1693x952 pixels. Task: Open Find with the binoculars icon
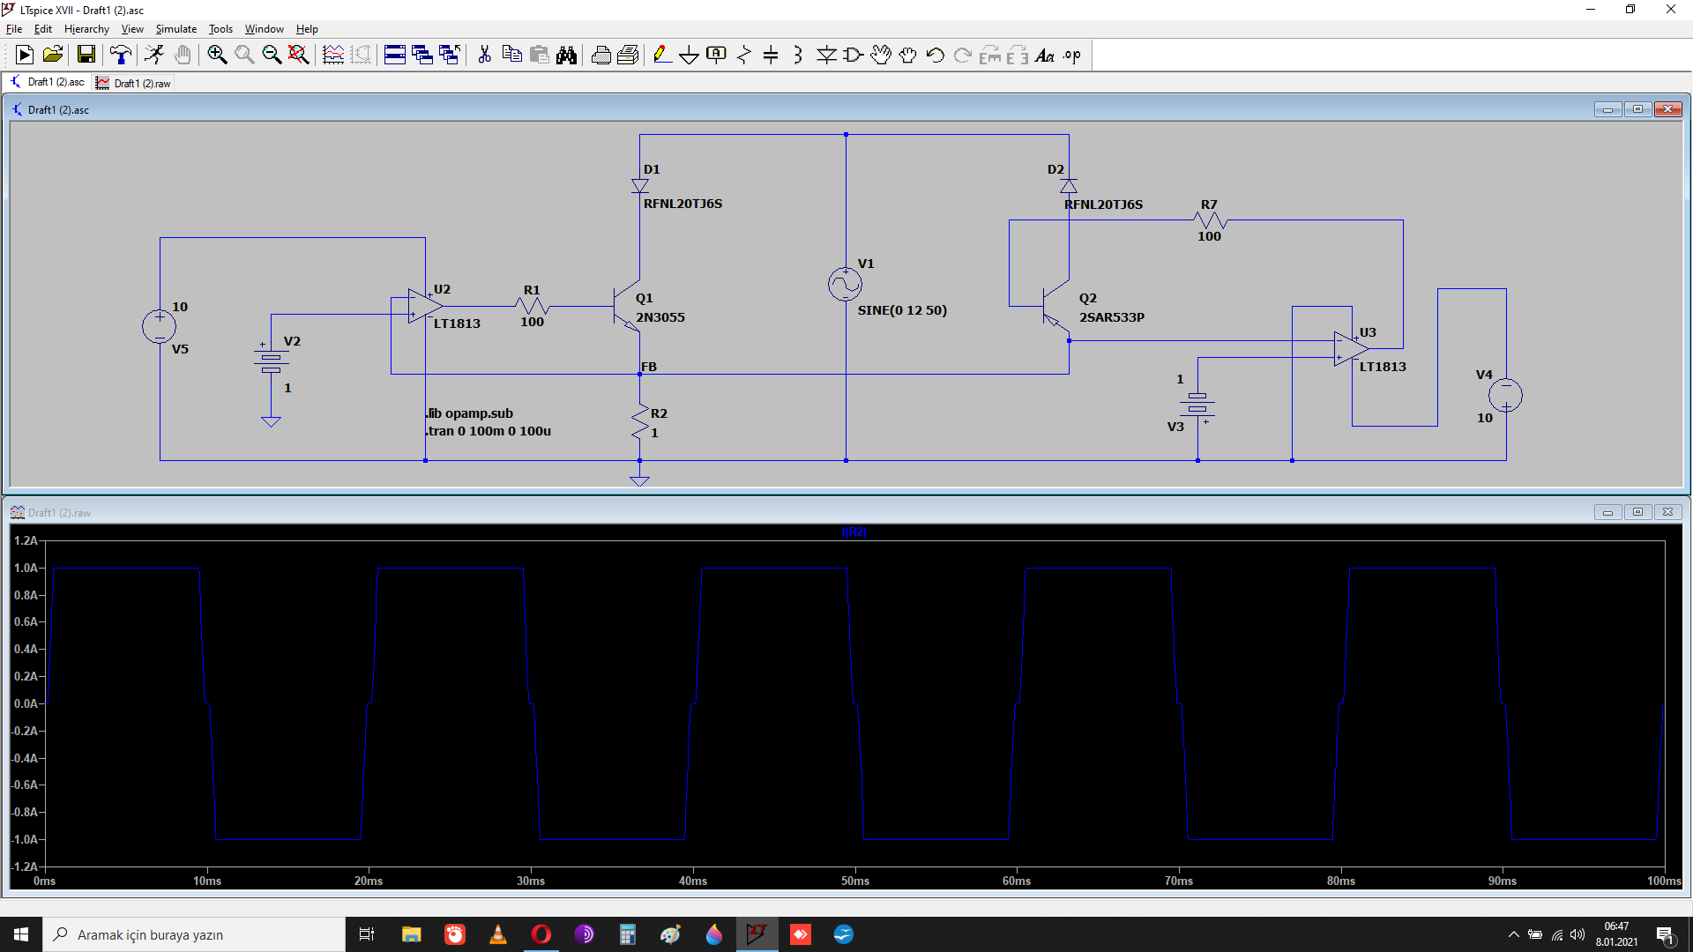point(566,56)
